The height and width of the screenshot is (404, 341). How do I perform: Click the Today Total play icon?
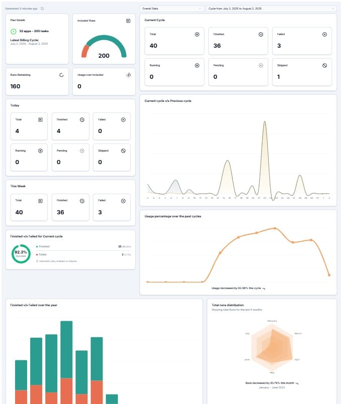point(41,119)
